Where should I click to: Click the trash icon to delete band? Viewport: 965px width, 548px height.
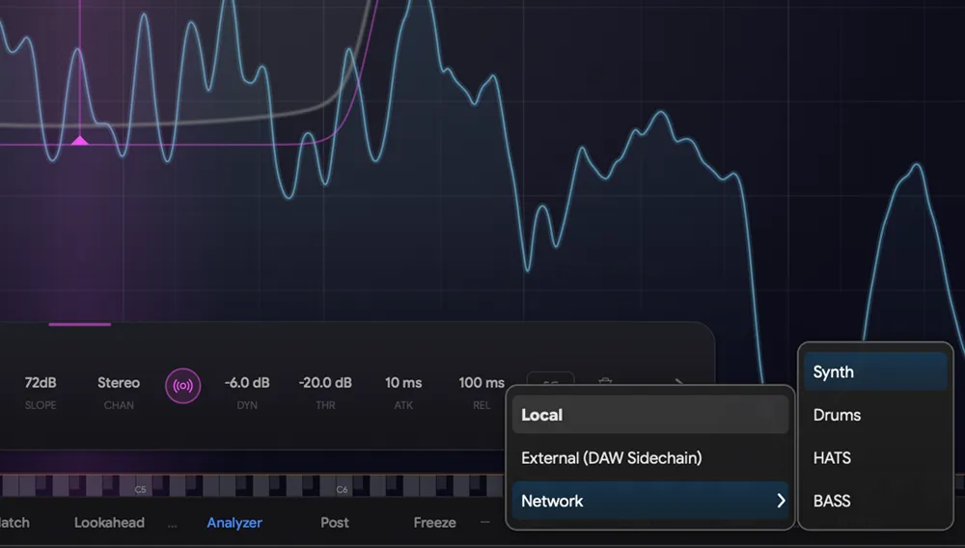605,382
